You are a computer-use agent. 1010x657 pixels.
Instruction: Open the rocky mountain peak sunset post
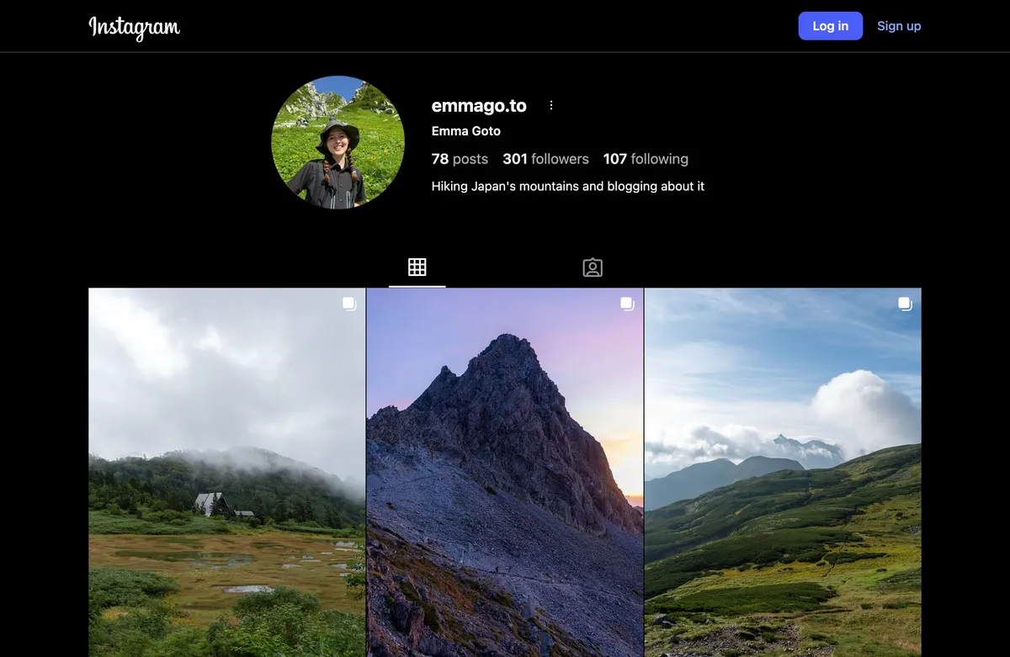click(x=505, y=471)
